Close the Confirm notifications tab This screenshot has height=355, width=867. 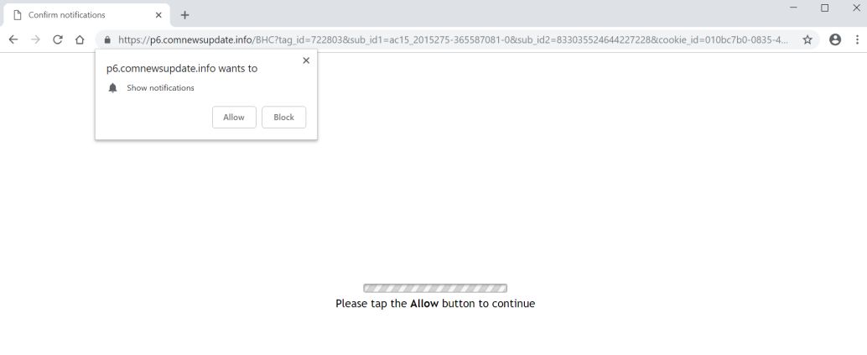pos(158,15)
